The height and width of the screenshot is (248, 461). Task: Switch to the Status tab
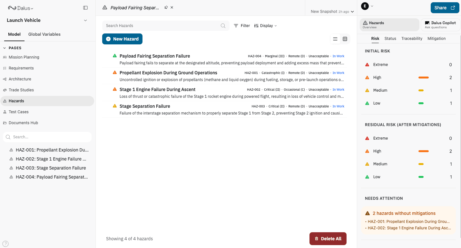[390, 38]
